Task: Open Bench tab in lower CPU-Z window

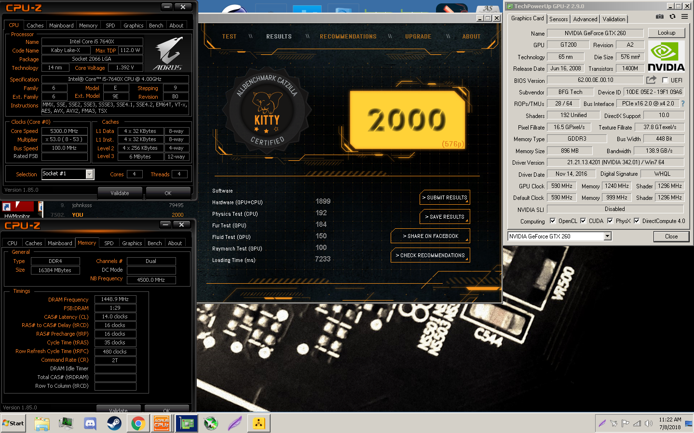Action: pyautogui.click(x=154, y=243)
